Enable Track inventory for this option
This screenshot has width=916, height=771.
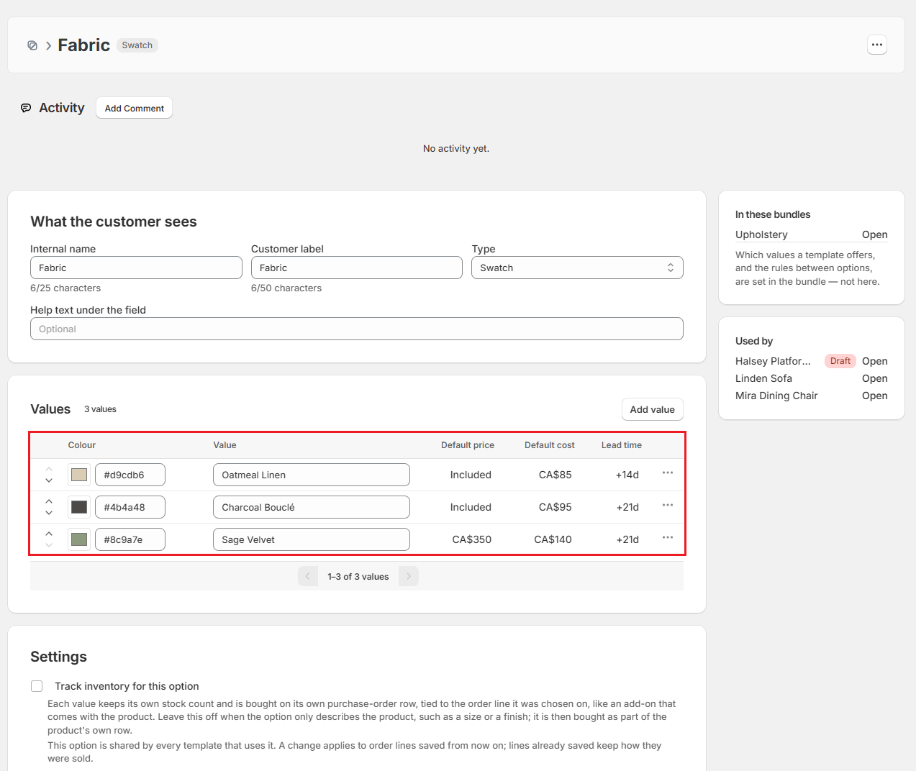click(37, 686)
